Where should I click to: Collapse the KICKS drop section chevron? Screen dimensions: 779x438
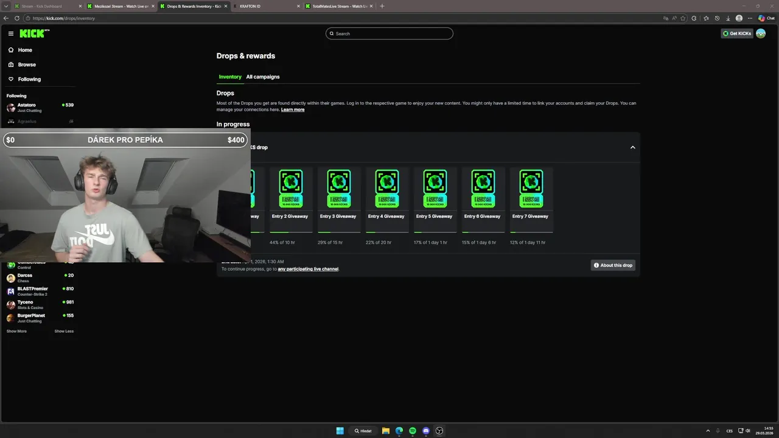tap(633, 147)
